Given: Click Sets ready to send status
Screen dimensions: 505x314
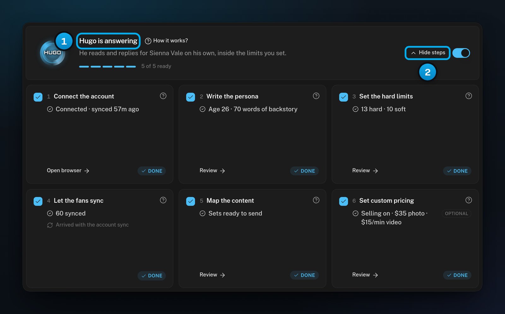Looking at the screenshot, I should (235, 213).
